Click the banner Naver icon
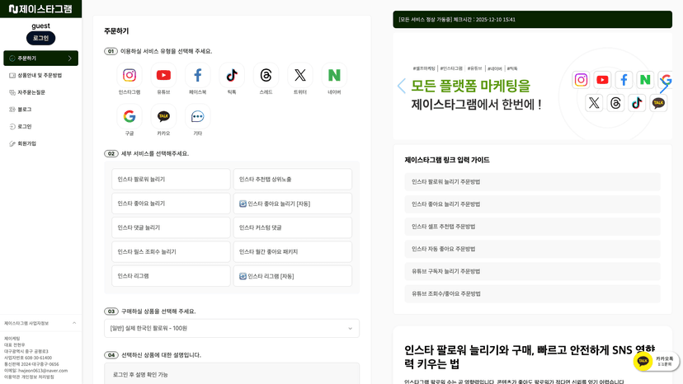This screenshot has height=384, width=683. (x=645, y=80)
